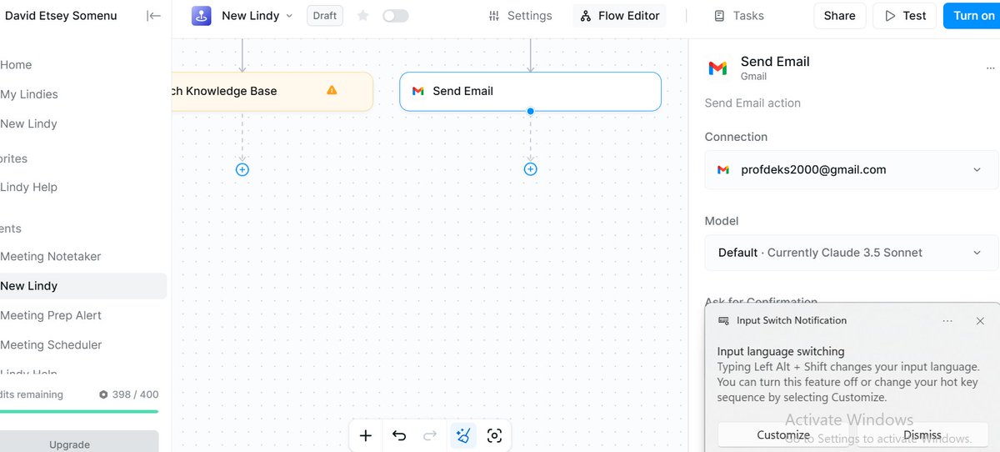
Task: Close the Input Switch Notification
Action: point(980,320)
